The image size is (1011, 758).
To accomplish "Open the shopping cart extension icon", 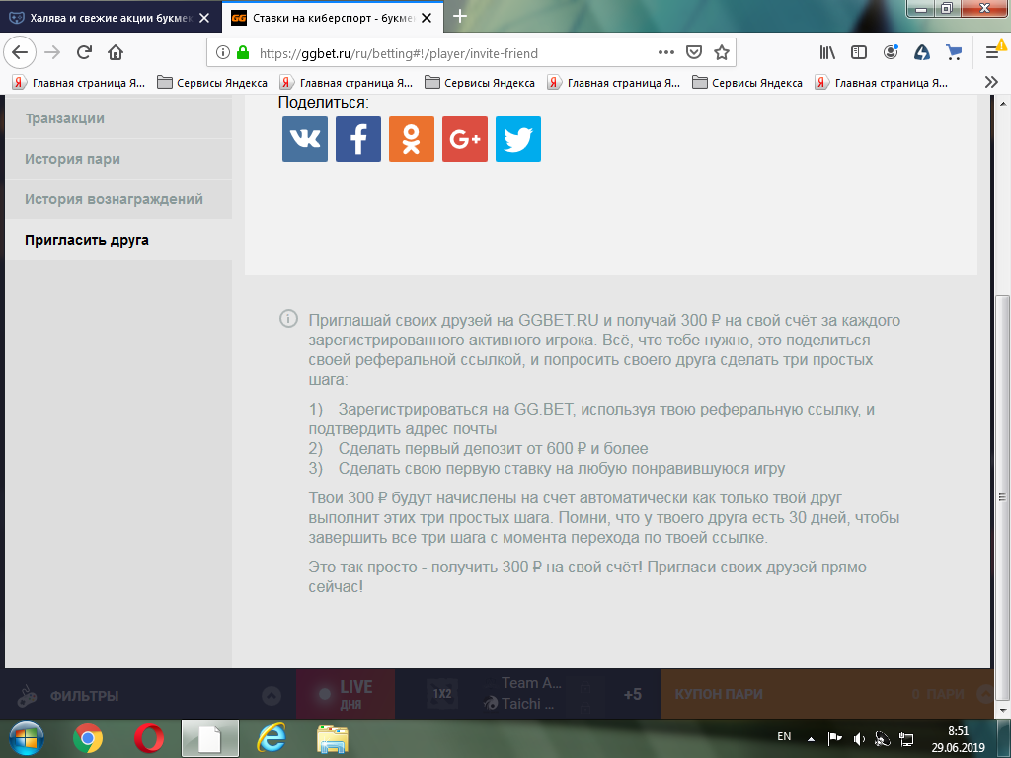I will tap(954, 53).
